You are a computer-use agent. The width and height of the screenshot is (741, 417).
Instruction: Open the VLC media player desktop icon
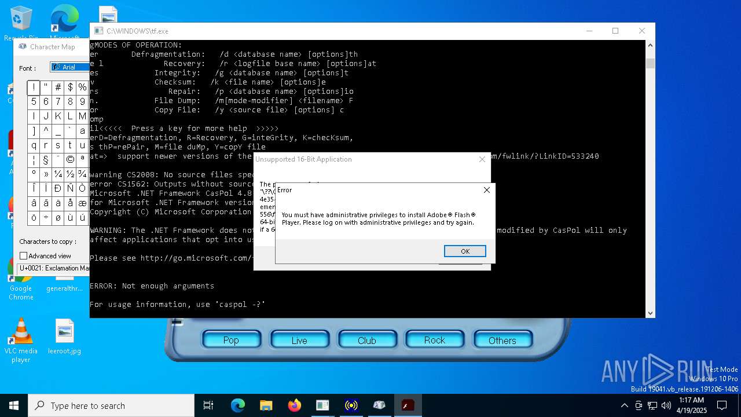[x=21, y=341]
